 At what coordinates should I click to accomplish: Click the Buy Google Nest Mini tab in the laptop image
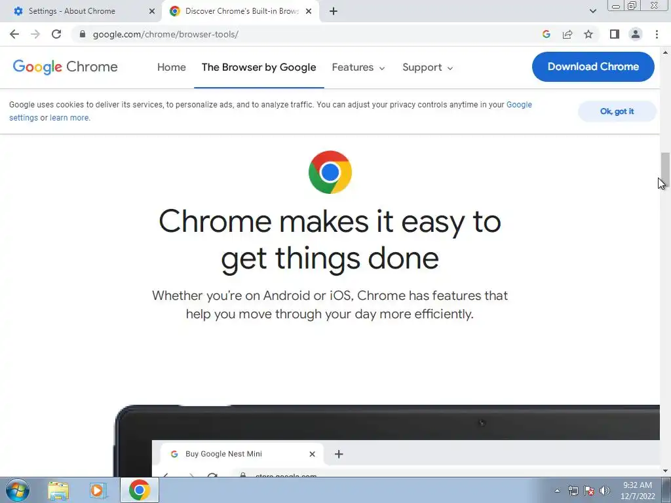click(242, 454)
